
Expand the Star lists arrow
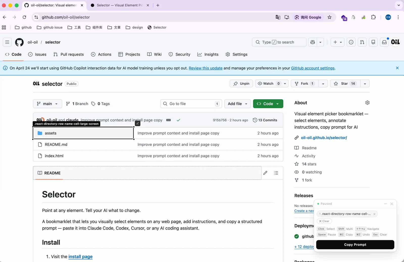point(365,84)
